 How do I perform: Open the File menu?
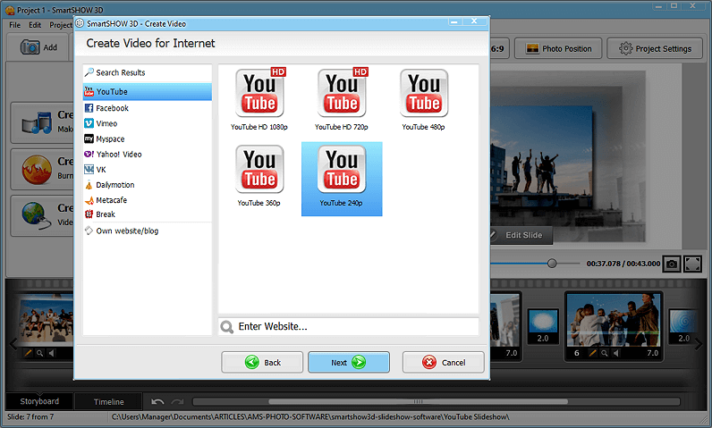15,25
